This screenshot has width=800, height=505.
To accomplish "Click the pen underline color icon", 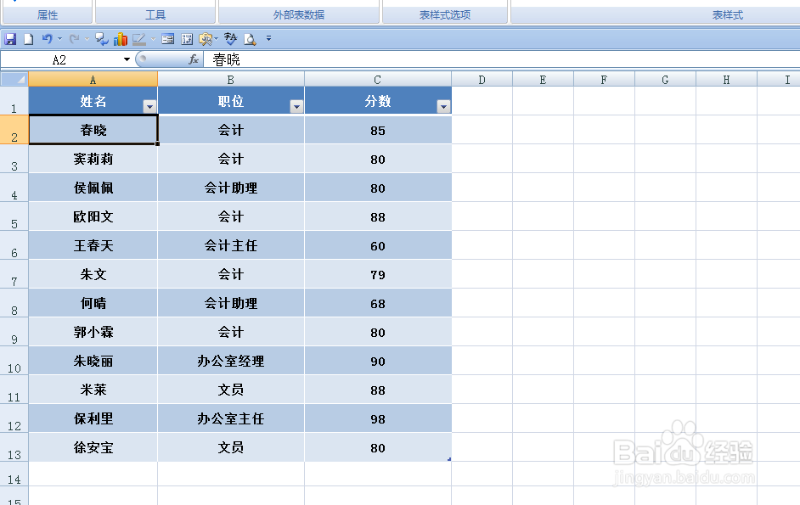I will tap(138, 39).
